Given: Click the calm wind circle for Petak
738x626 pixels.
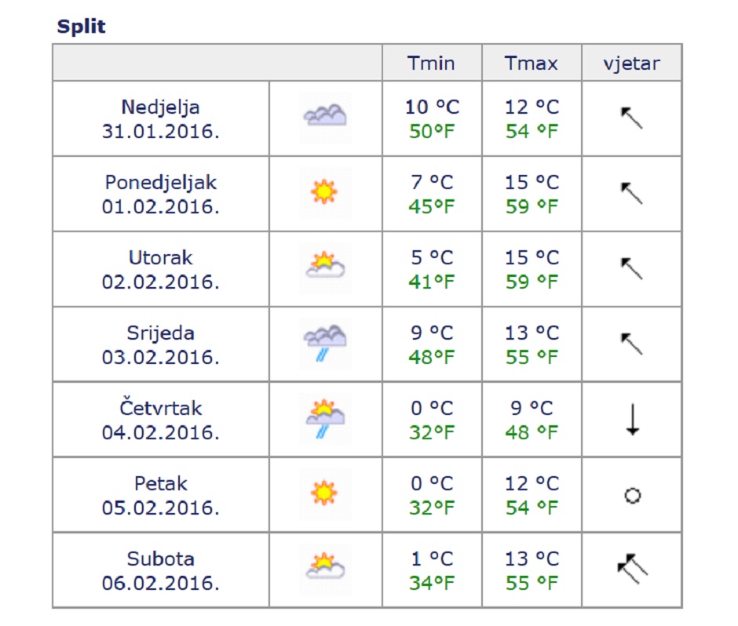Looking at the screenshot, I should tap(632, 495).
